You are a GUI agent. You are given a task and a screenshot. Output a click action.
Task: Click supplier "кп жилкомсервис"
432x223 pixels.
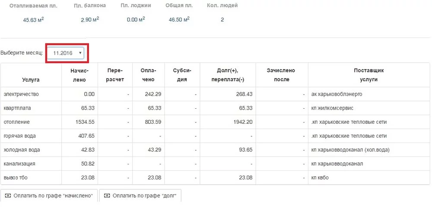(x=332, y=108)
